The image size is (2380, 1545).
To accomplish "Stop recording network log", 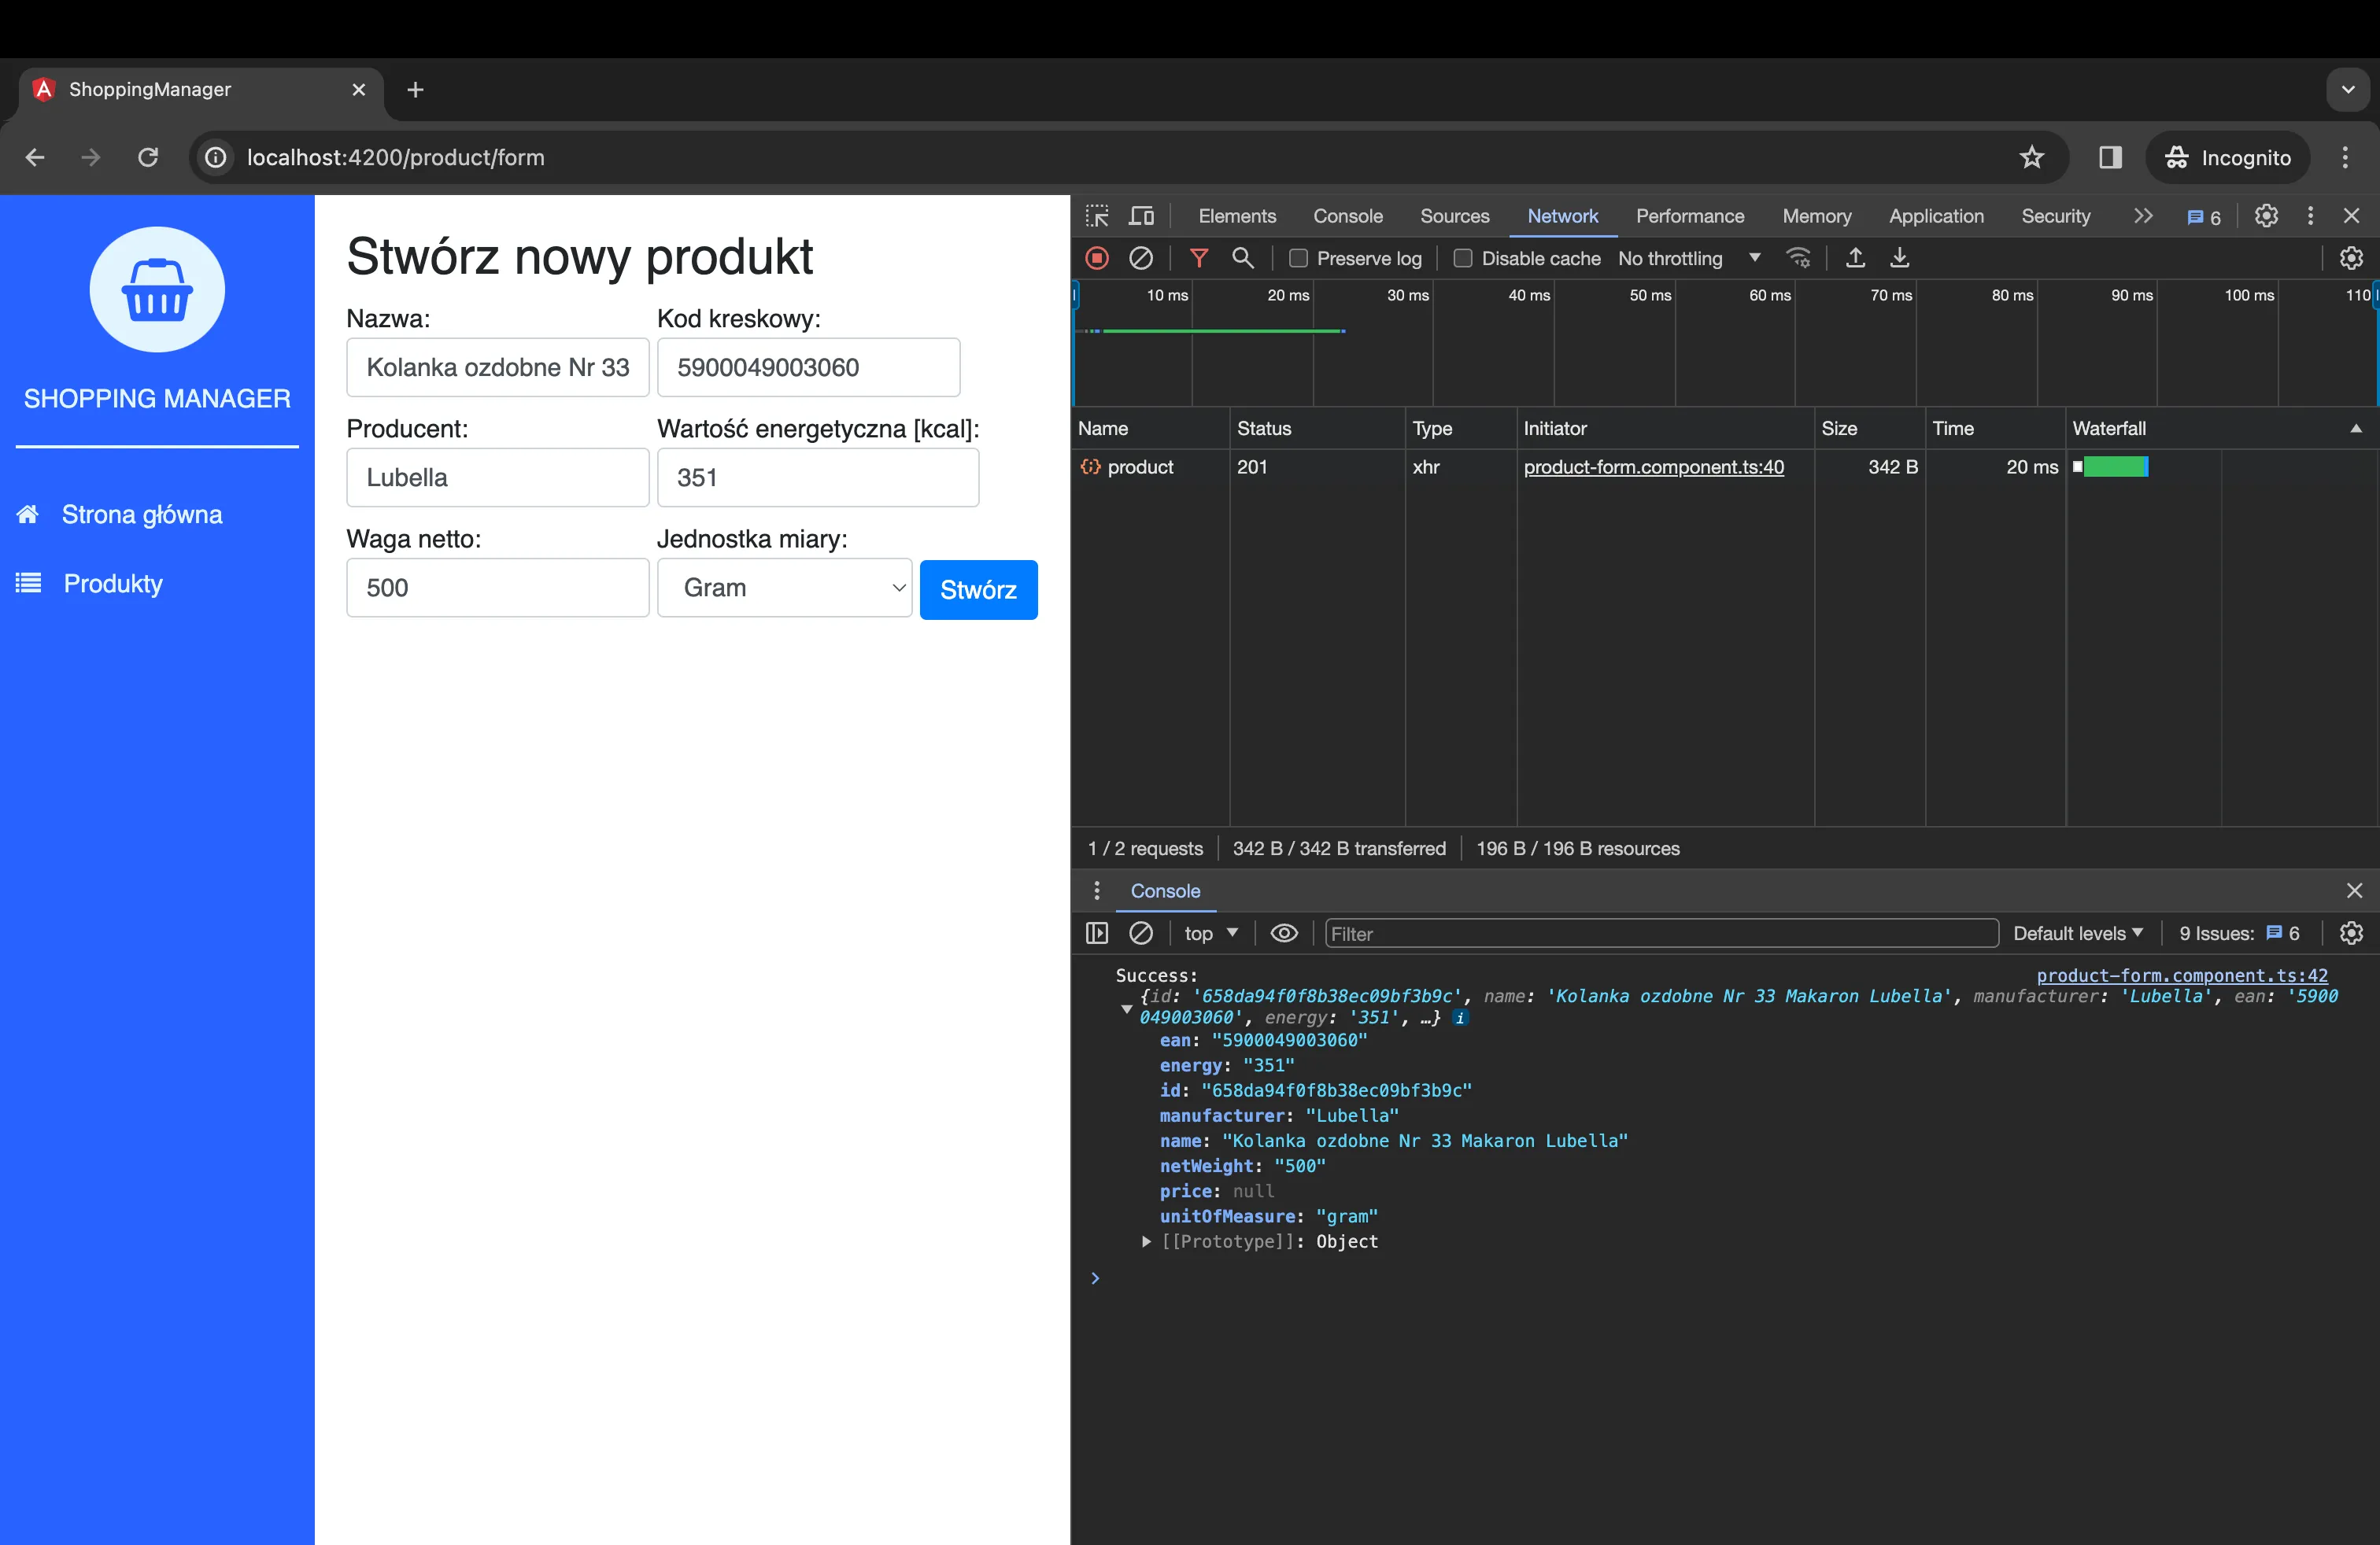I will coord(1097,258).
